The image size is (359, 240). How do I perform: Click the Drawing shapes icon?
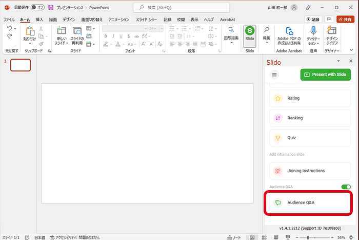231,30
